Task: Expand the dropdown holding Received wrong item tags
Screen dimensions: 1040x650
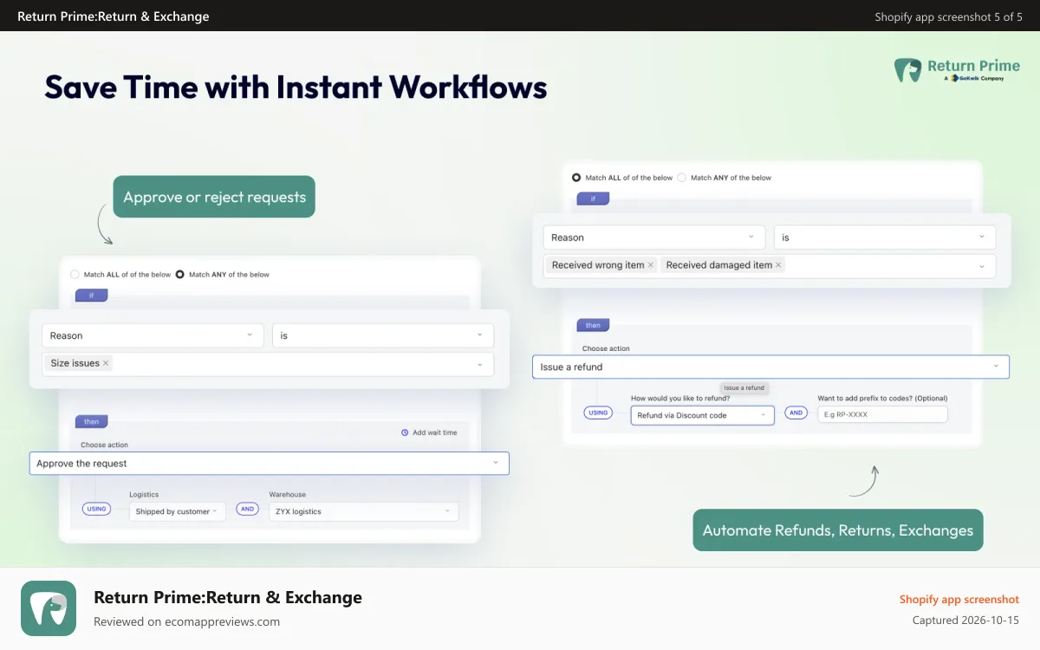Action: coord(982,266)
